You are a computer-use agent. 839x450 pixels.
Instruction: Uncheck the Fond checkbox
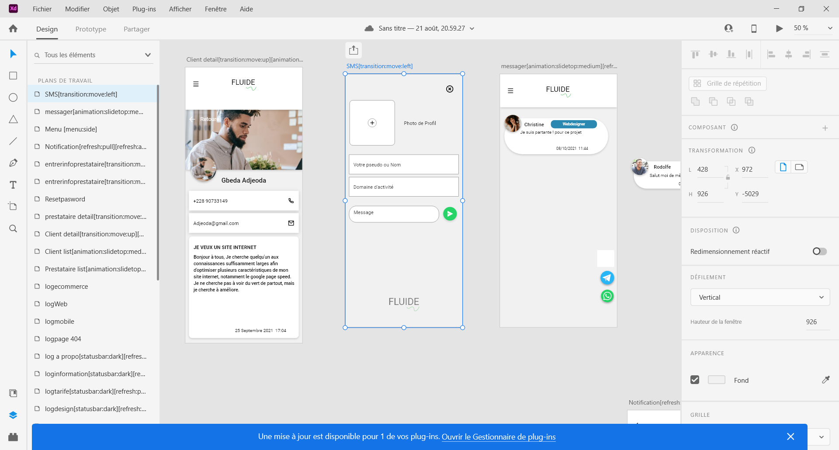click(x=695, y=380)
